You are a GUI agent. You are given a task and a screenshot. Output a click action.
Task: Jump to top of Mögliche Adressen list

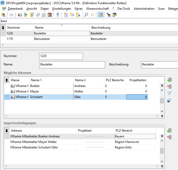[162, 86]
